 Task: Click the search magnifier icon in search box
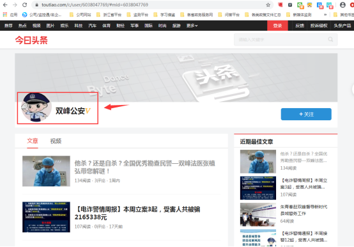pyautogui.click(x=330, y=39)
